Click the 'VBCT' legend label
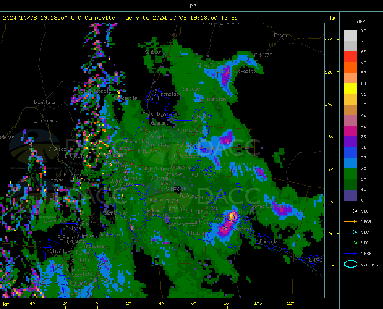 (x=366, y=232)
